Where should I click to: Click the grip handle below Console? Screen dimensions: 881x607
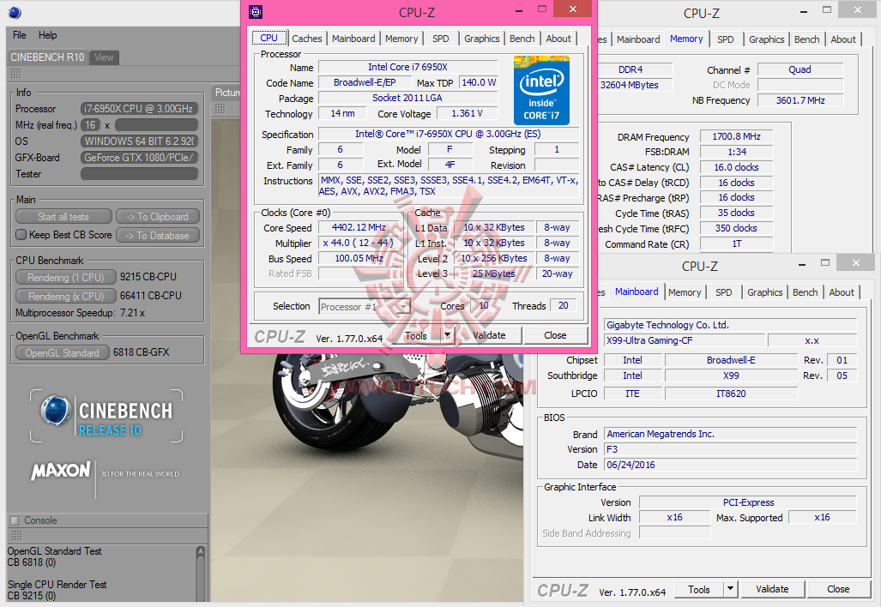tap(15, 535)
